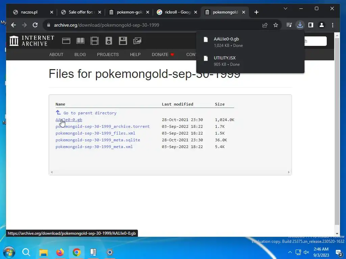Open the taskbar settings gear app
346x259 pixels.
click(x=110, y=252)
